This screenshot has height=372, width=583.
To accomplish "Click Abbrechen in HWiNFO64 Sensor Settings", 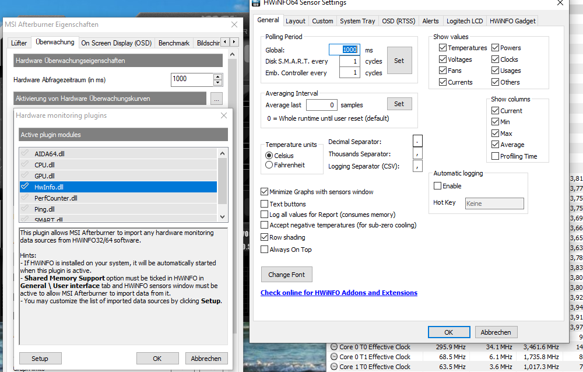I will tap(496, 332).
